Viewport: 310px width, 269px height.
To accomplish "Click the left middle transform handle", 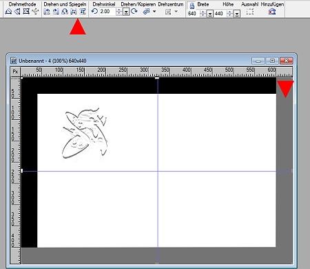I will point(21,170).
